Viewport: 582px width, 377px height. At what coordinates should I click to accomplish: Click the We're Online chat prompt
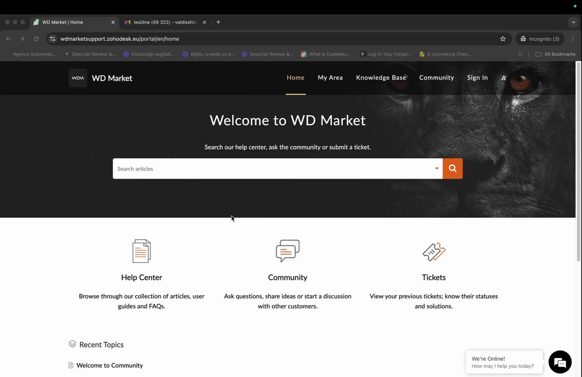click(x=504, y=362)
